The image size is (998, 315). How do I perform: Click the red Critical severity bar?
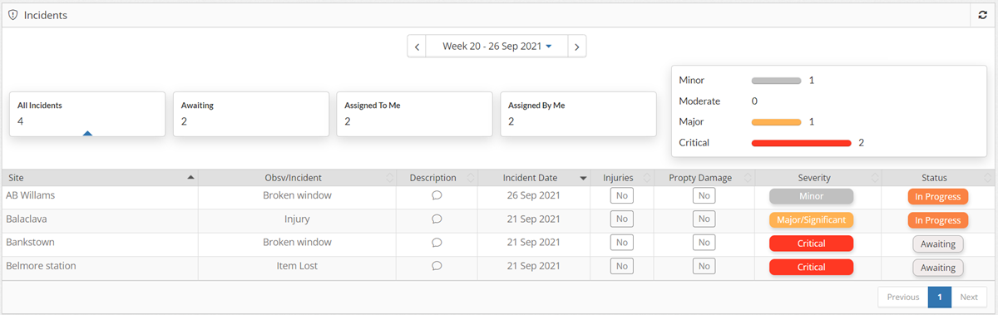point(802,143)
